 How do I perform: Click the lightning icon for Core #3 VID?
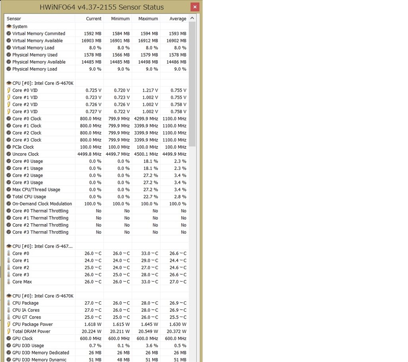point(9,112)
